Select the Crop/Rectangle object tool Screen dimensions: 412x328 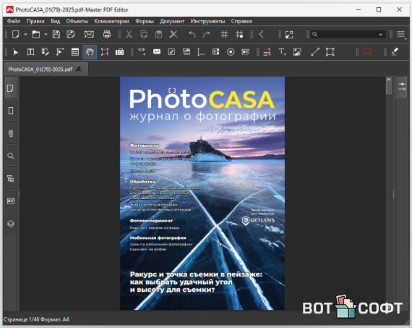pyautogui.click(x=330, y=52)
